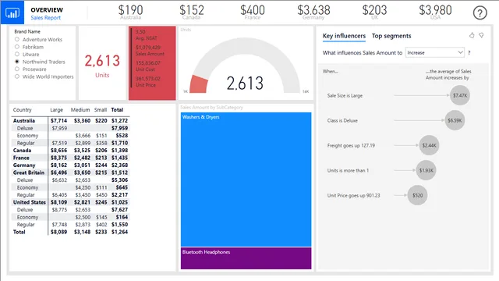Image resolution: width=499 pixels, height=281 pixels.
Task: Click the Sale Size is Large influencer label
Action: [x=345, y=95]
